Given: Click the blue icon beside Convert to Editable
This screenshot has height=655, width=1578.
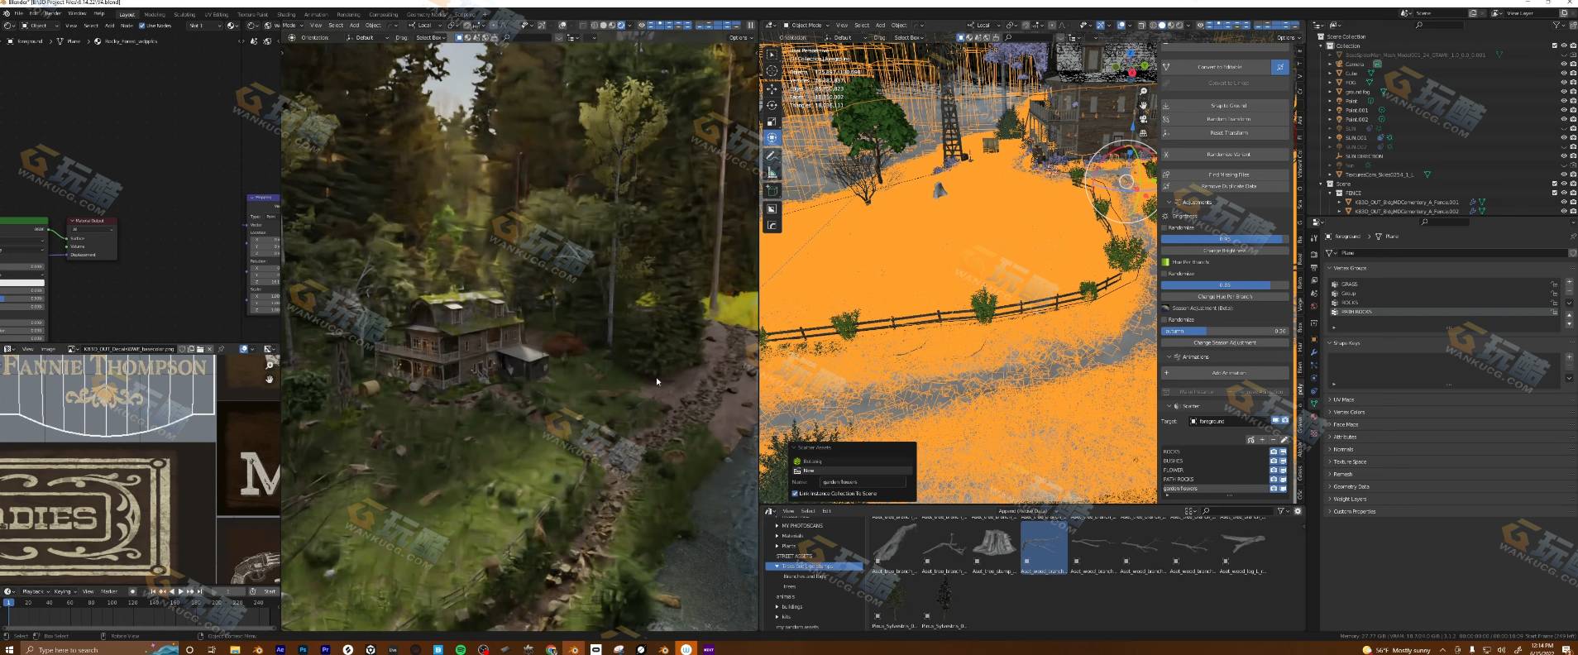Looking at the screenshot, I should (x=1280, y=67).
